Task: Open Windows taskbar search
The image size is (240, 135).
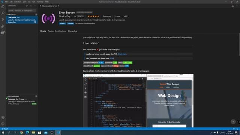Action: pos(9,132)
